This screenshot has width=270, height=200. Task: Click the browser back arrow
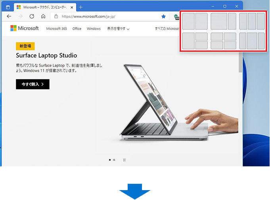pos(9,17)
